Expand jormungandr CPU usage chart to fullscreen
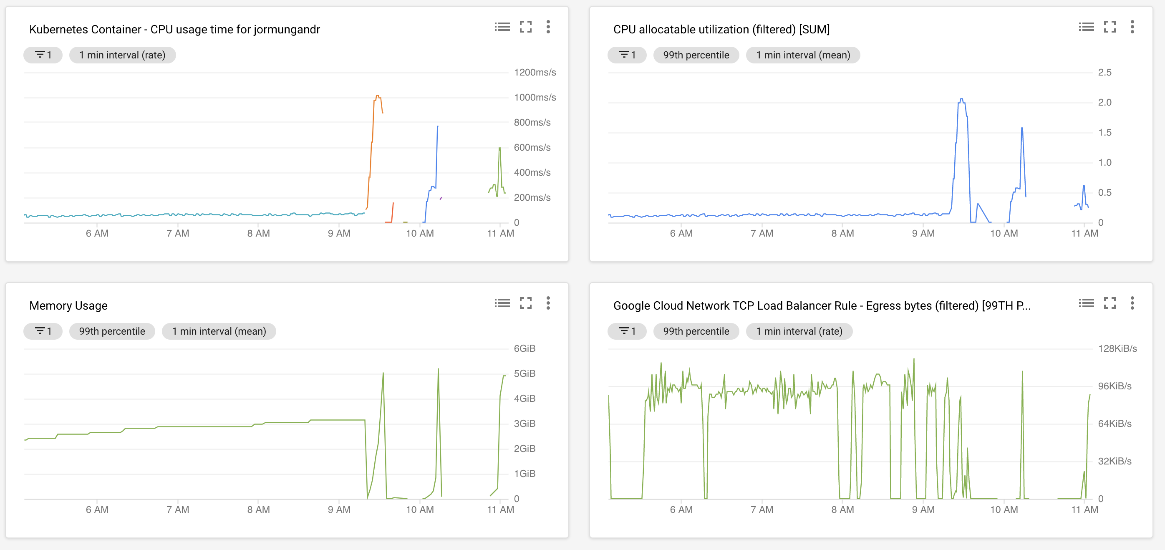The height and width of the screenshot is (550, 1165). pos(525,27)
